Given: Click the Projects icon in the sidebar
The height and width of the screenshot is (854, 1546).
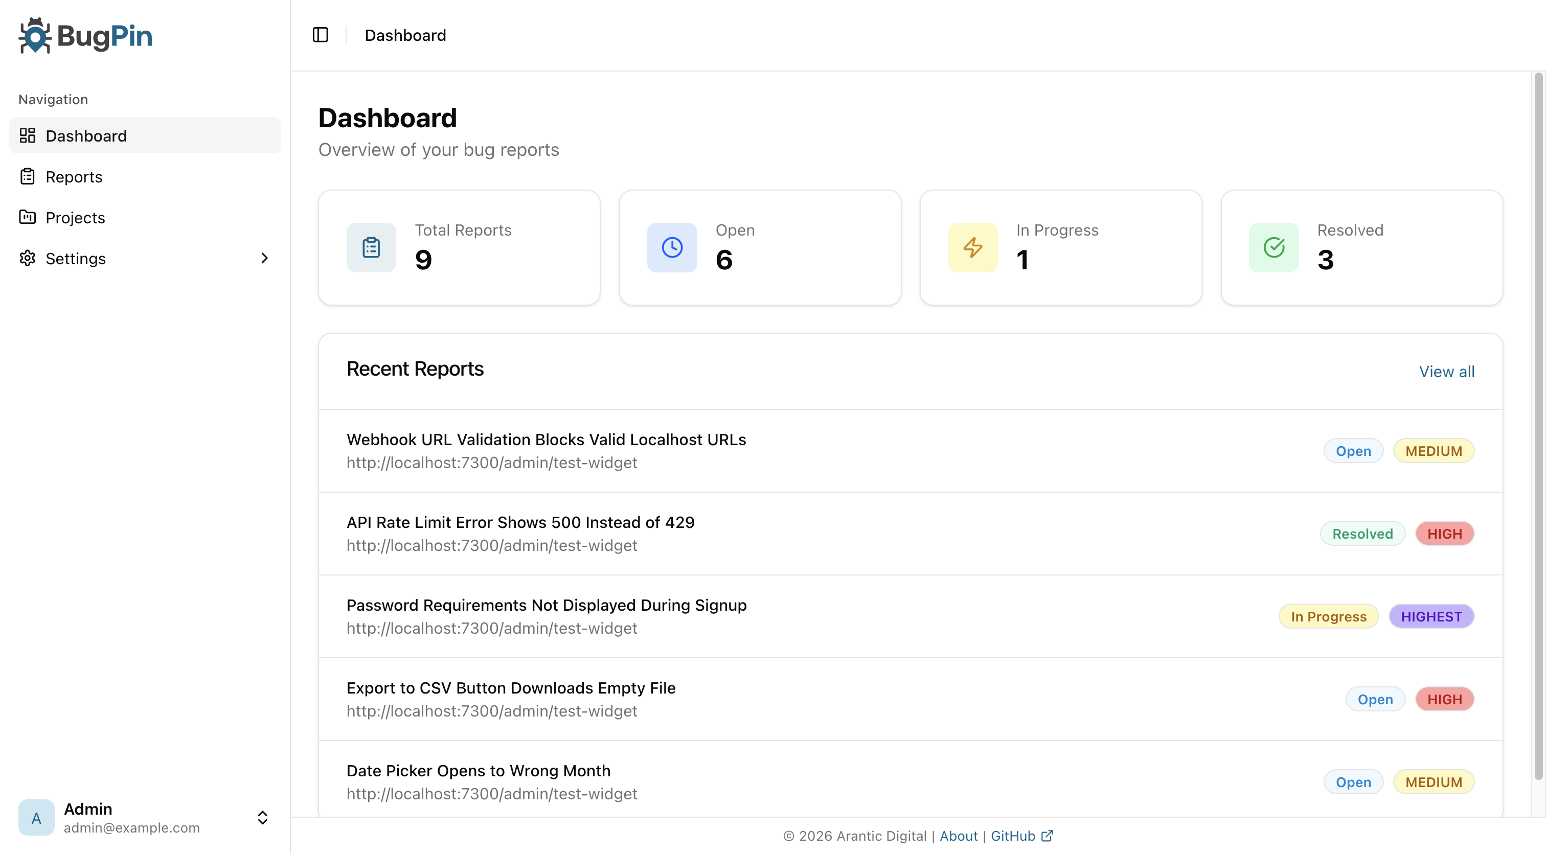Looking at the screenshot, I should click(x=28, y=217).
